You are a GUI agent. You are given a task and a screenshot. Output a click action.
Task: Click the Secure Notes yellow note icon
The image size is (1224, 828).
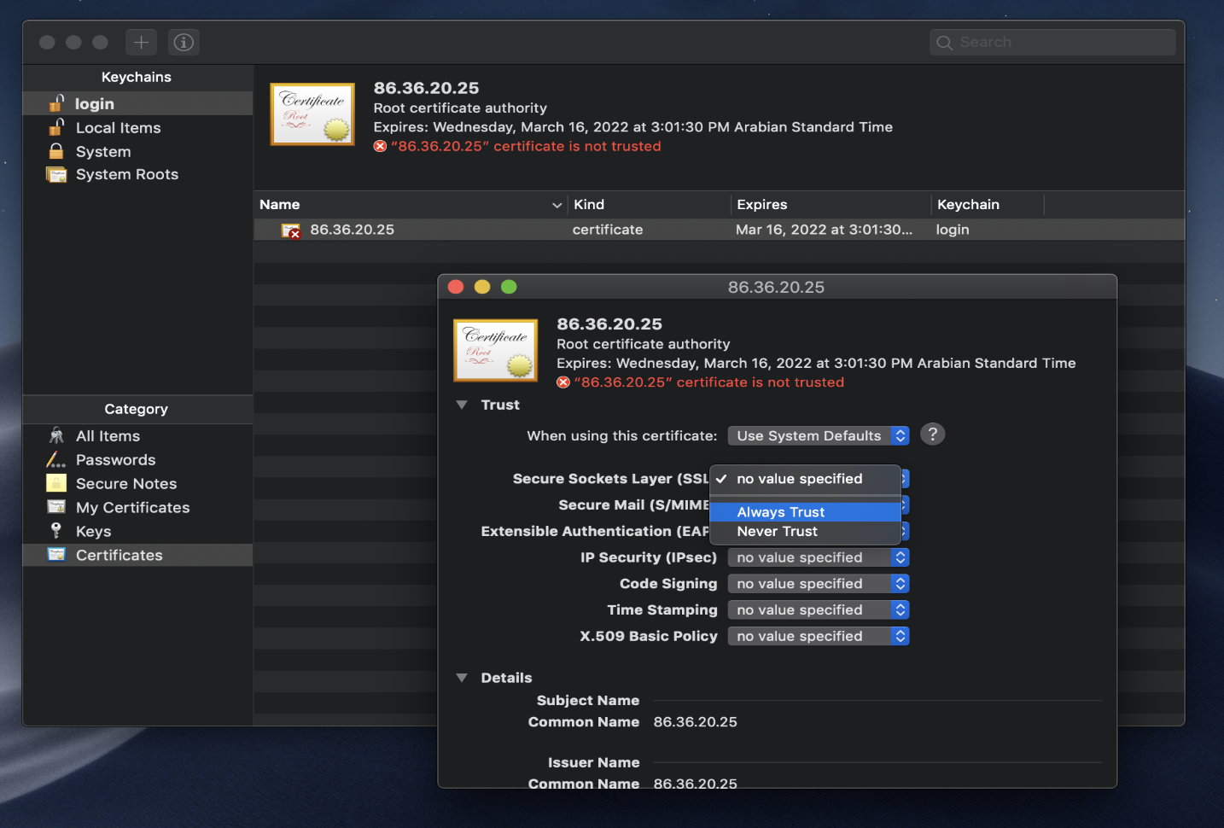(56, 483)
